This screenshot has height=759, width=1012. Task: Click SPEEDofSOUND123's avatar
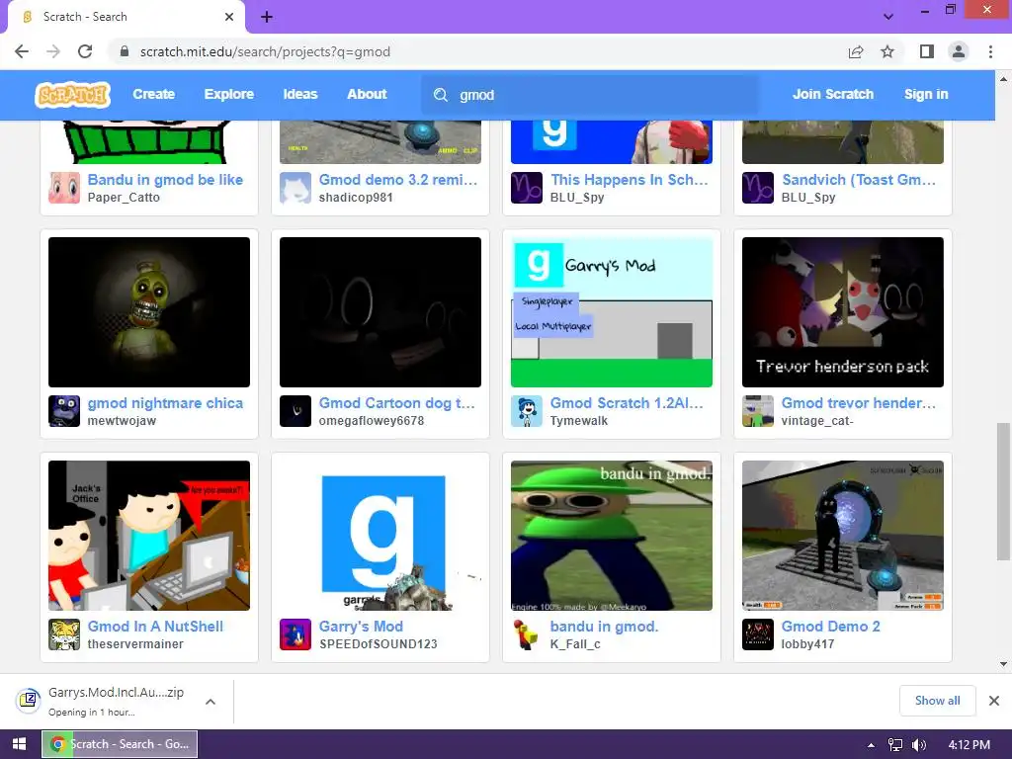click(x=295, y=634)
